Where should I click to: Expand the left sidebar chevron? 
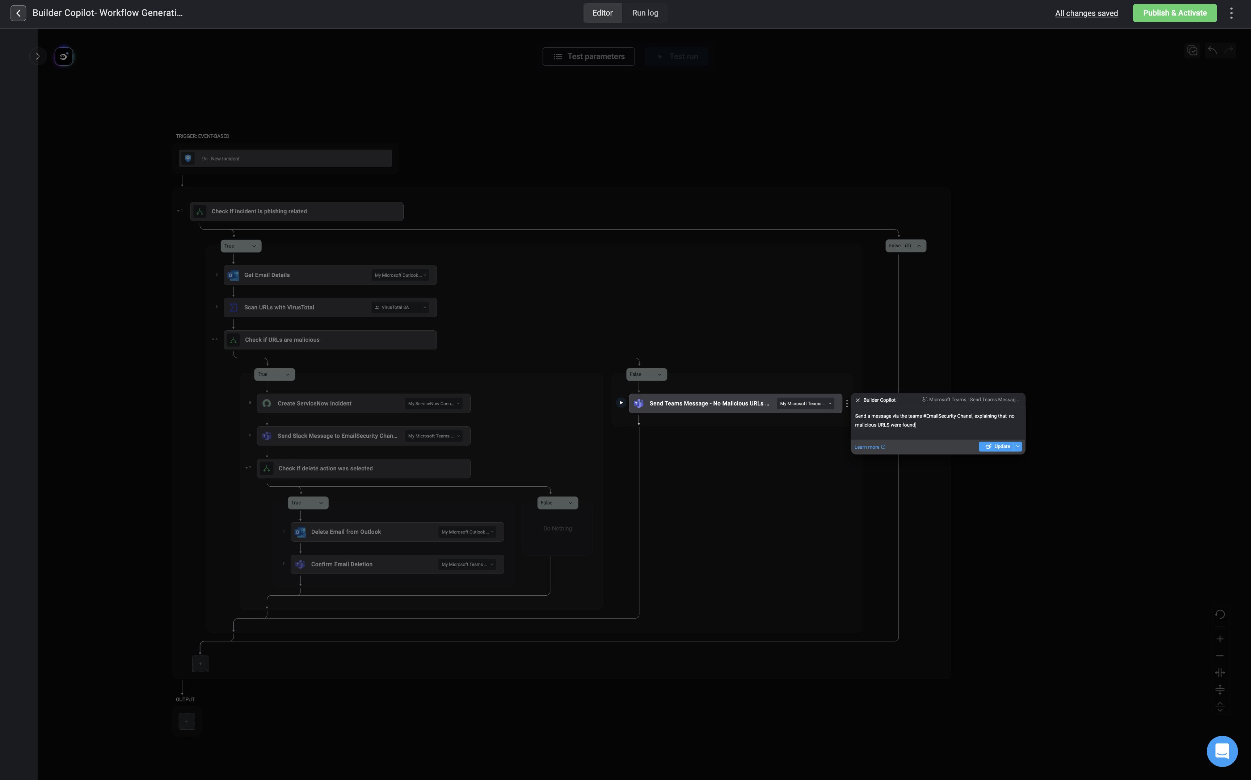click(38, 56)
